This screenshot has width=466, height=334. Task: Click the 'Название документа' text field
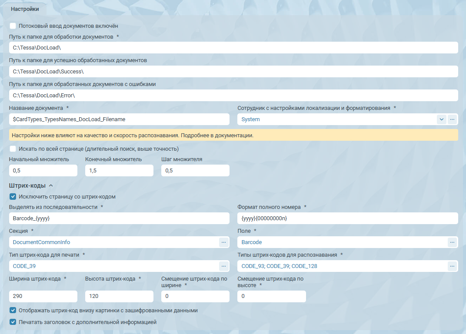click(119, 119)
